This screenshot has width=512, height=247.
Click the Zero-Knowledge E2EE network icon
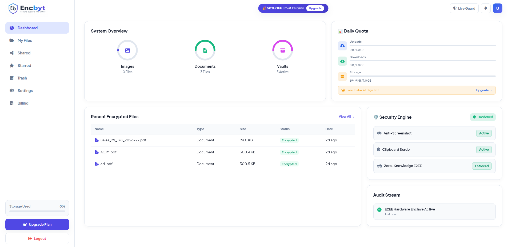coord(379,166)
